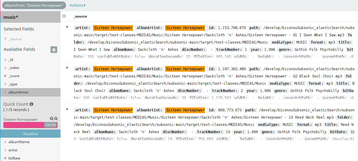Click highlighted albumArtist value in second record

185,69
